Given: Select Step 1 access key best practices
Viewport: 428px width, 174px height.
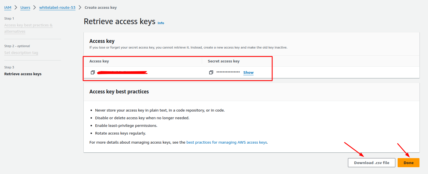Looking at the screenshot, I should click(x=28, y=28).
